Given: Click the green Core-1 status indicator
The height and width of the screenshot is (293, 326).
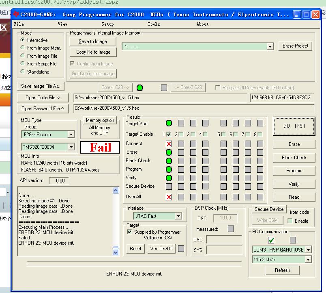Looking at the screenshot, I should click(x=140, y=88).
